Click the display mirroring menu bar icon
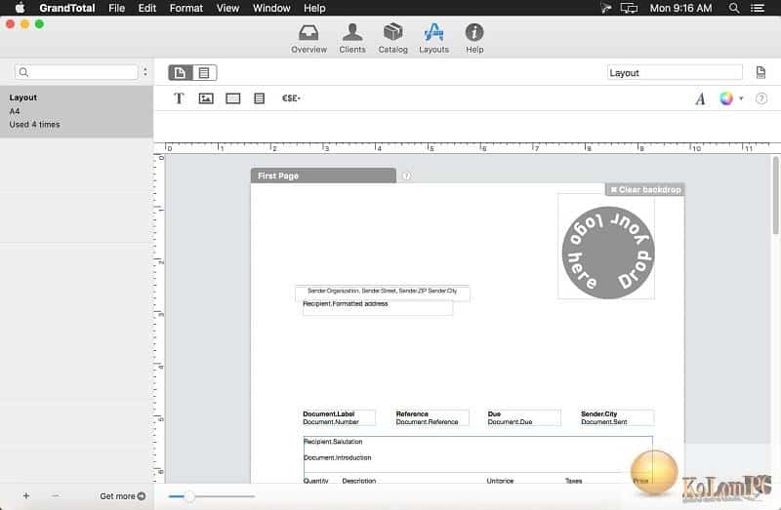This screenshot has width=781, height=510. click(x=629, y=8)
